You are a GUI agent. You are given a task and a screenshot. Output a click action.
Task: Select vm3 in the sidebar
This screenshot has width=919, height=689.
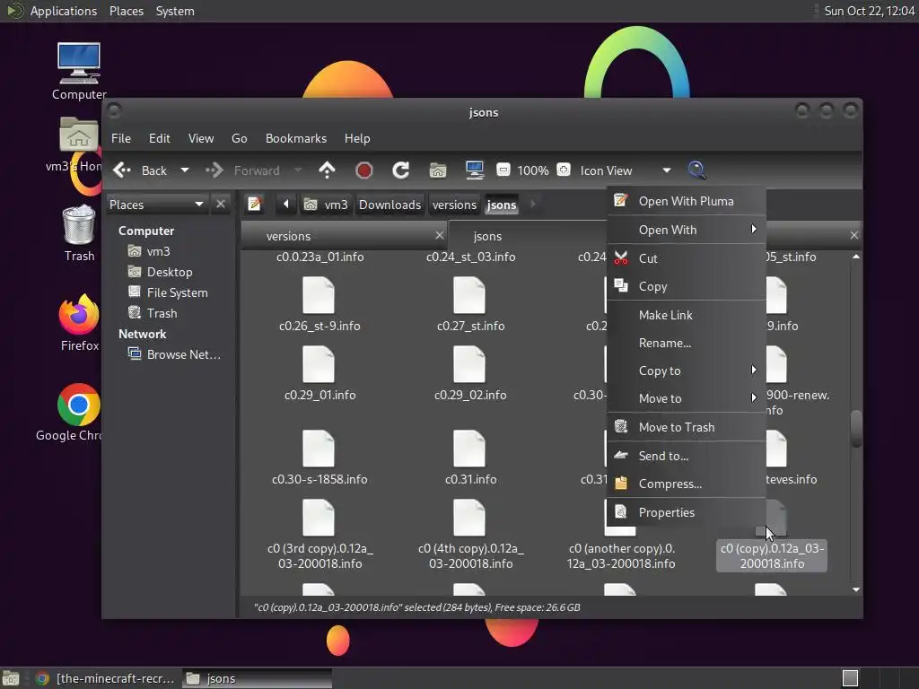(158, 251)
